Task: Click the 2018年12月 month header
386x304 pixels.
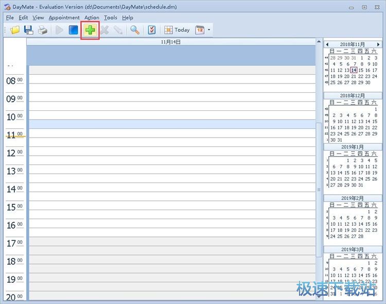Action: (x=353, y=96)
